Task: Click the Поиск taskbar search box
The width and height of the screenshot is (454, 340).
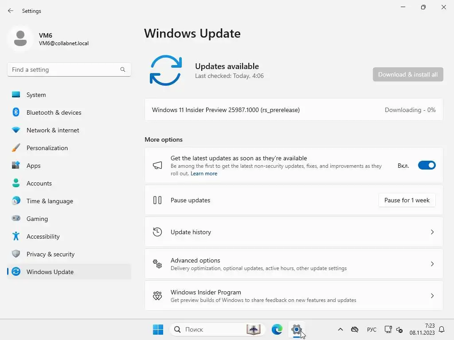Action: click(x=217, y=329)
